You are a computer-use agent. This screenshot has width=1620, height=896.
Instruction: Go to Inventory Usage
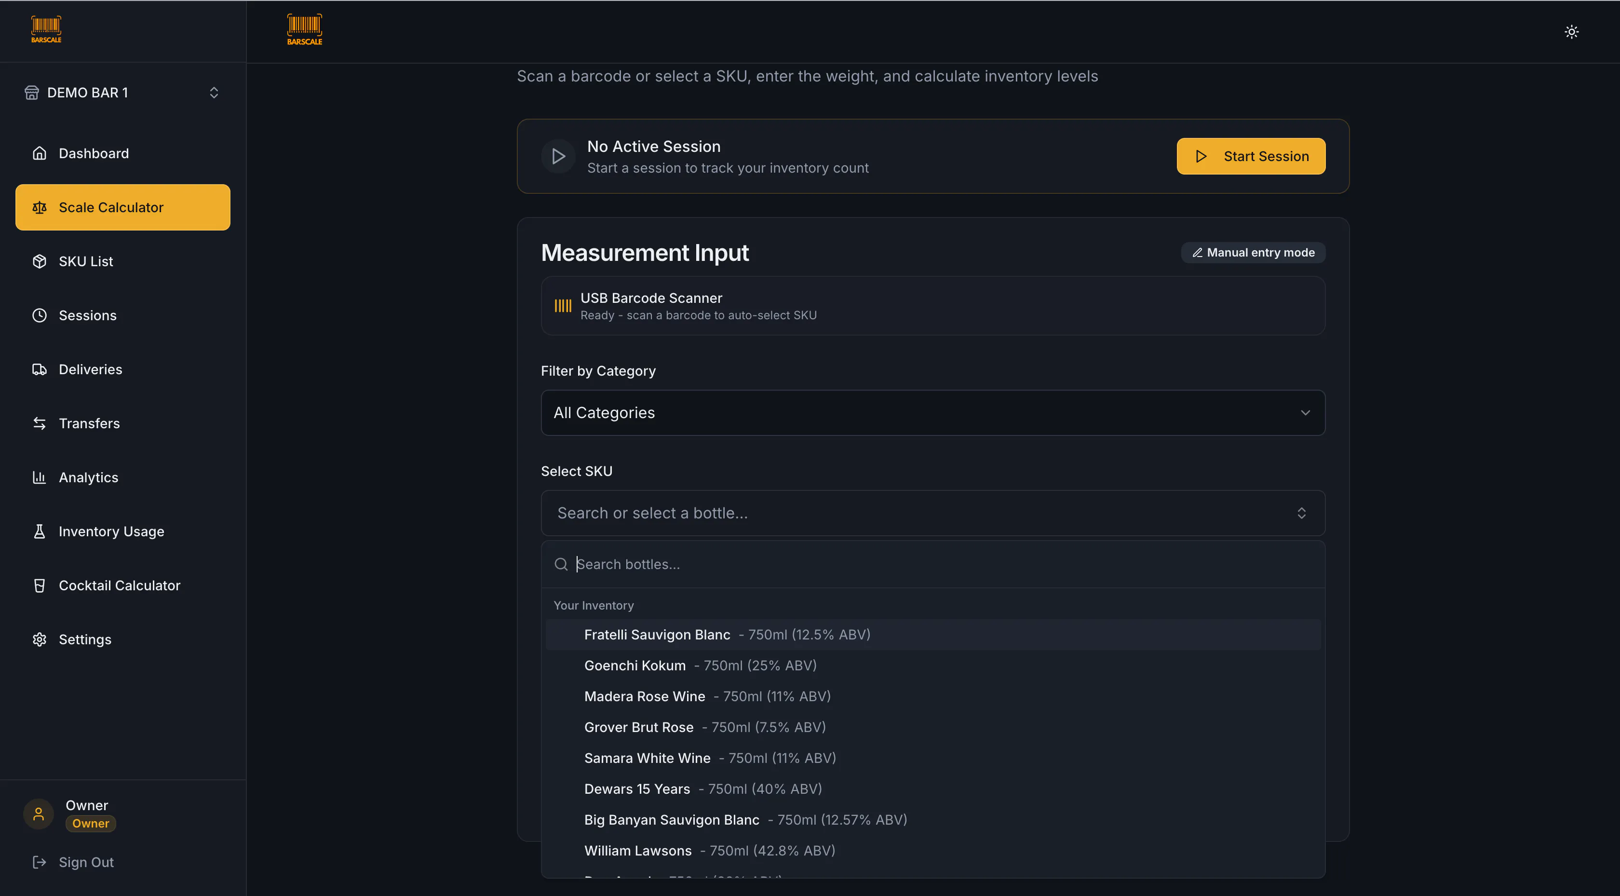(x=122, y=532)
